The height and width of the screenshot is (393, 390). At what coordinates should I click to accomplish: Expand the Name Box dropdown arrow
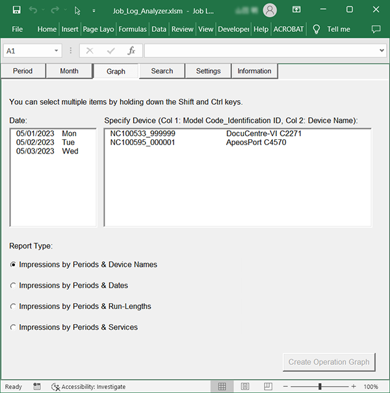pyautogui.click(x=57, y=51)
